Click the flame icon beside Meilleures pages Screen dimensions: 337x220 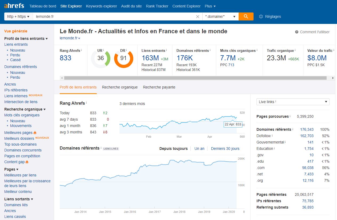pos(35,133)
